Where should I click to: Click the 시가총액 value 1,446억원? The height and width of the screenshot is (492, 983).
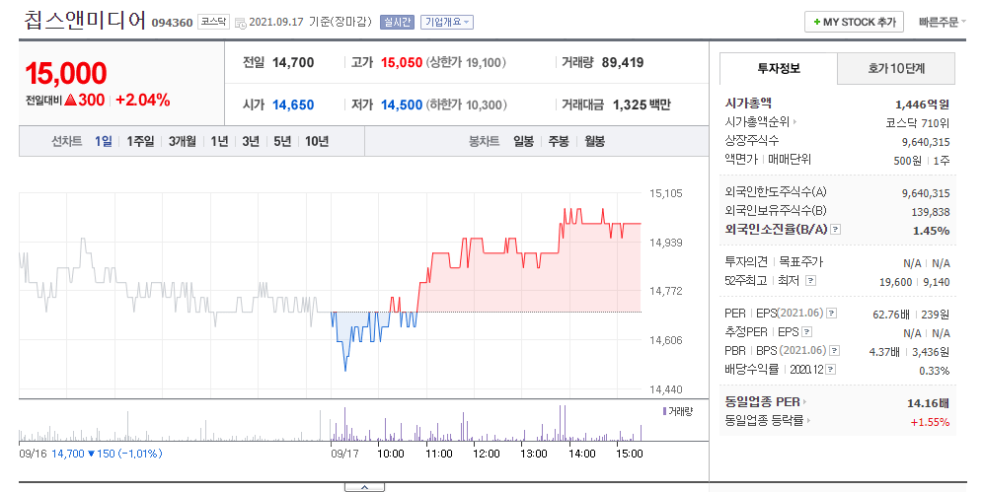point(922,105)
